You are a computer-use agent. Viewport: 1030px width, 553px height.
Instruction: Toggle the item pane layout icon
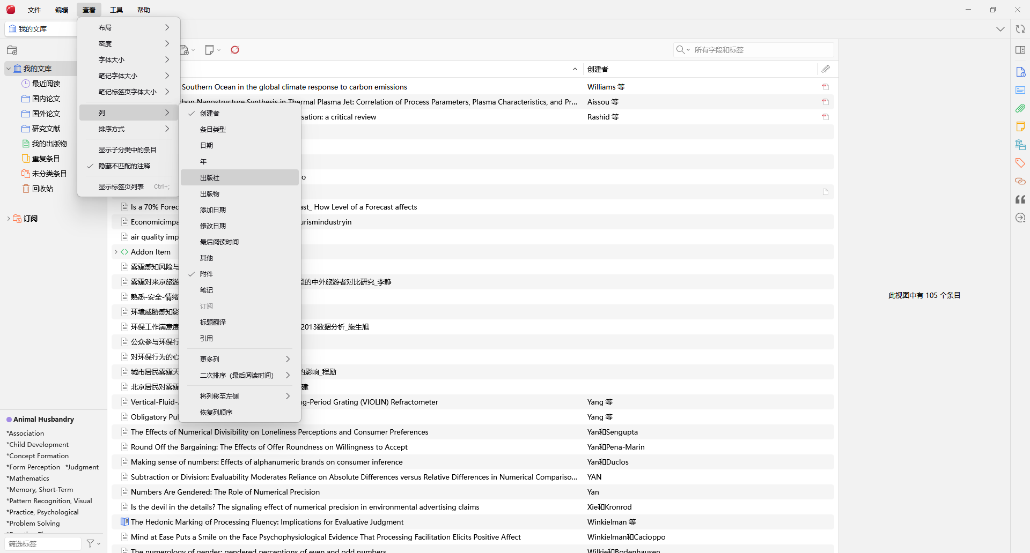pos(1020,50)
